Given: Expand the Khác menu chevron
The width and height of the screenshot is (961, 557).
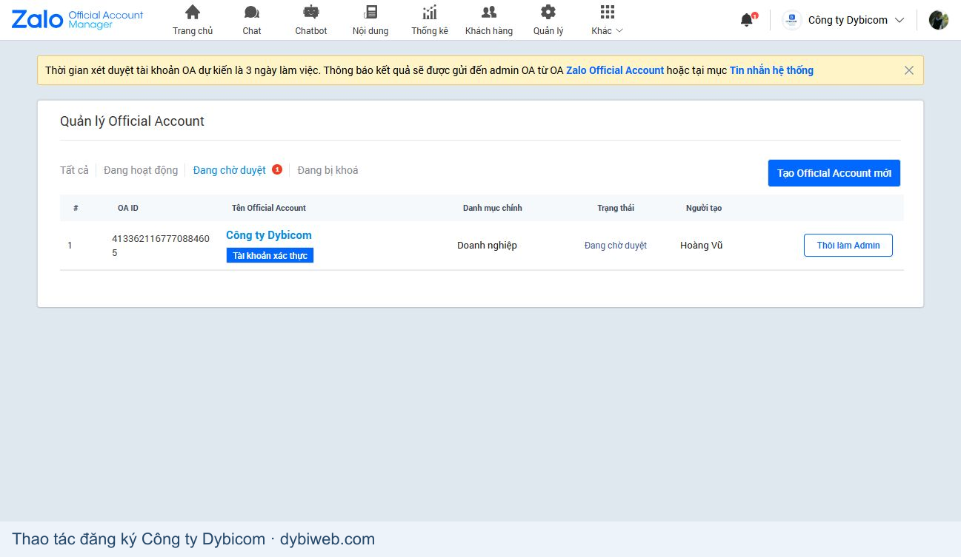Looking at the screenshot, I should pyautogui.click(x=619, y=31).
